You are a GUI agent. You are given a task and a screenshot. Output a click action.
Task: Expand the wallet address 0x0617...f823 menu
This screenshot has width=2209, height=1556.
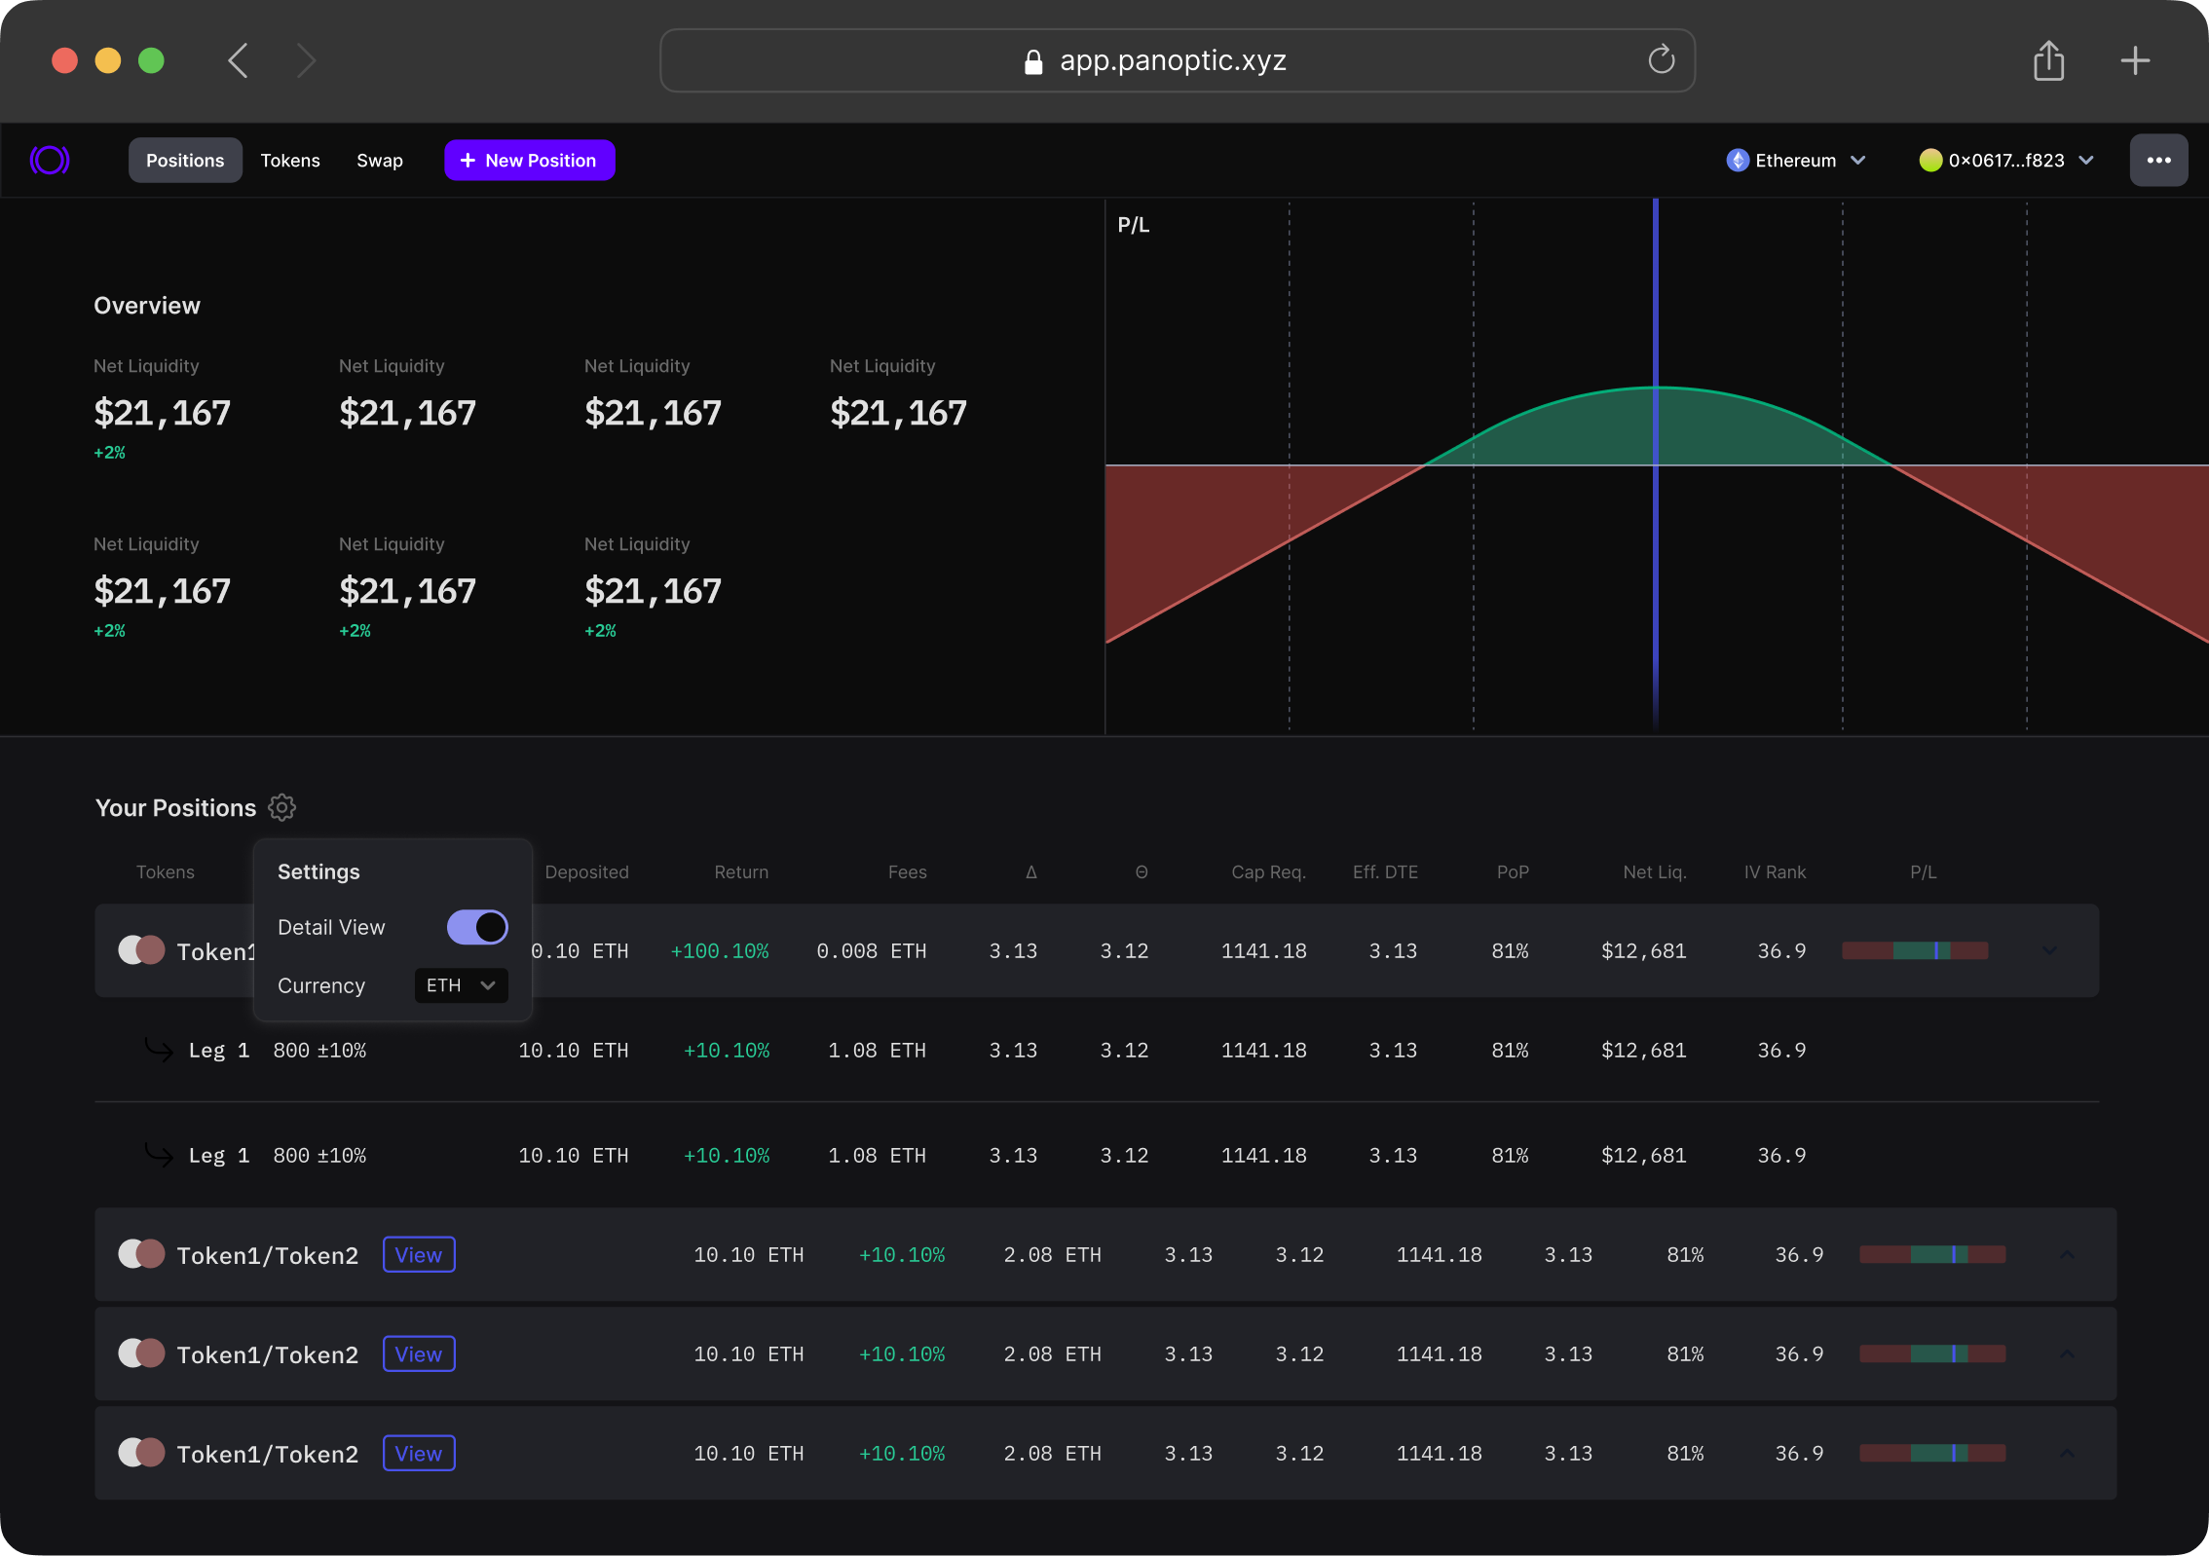[x=2005, y=160]
